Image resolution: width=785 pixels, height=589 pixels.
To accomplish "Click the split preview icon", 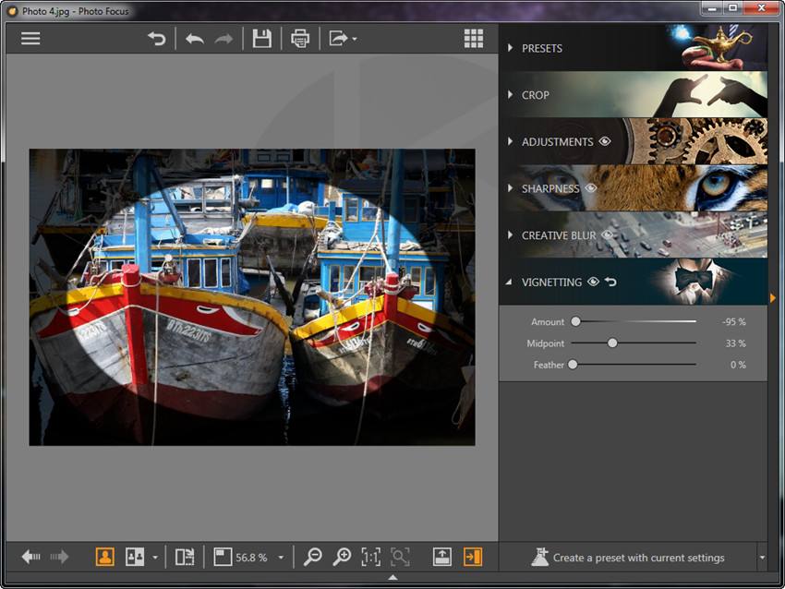I will click(x=185, y=557).
